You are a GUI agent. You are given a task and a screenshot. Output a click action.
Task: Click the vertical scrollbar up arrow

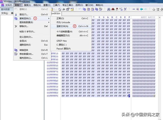tap(160, 17)
